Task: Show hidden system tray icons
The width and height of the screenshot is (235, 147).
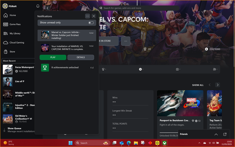Action: click(x=199, y=143)
